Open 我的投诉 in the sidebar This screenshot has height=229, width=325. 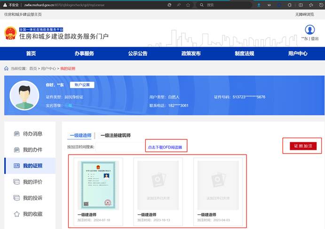(x=32, y=198)
